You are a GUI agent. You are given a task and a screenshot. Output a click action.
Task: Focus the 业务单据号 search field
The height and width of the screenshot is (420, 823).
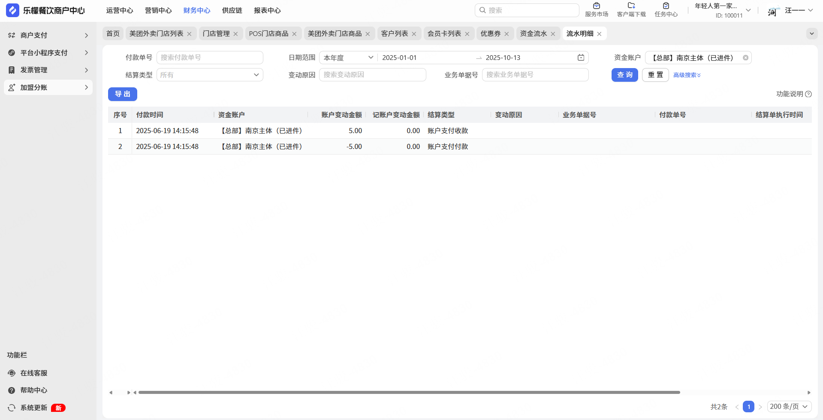(535, 75)
